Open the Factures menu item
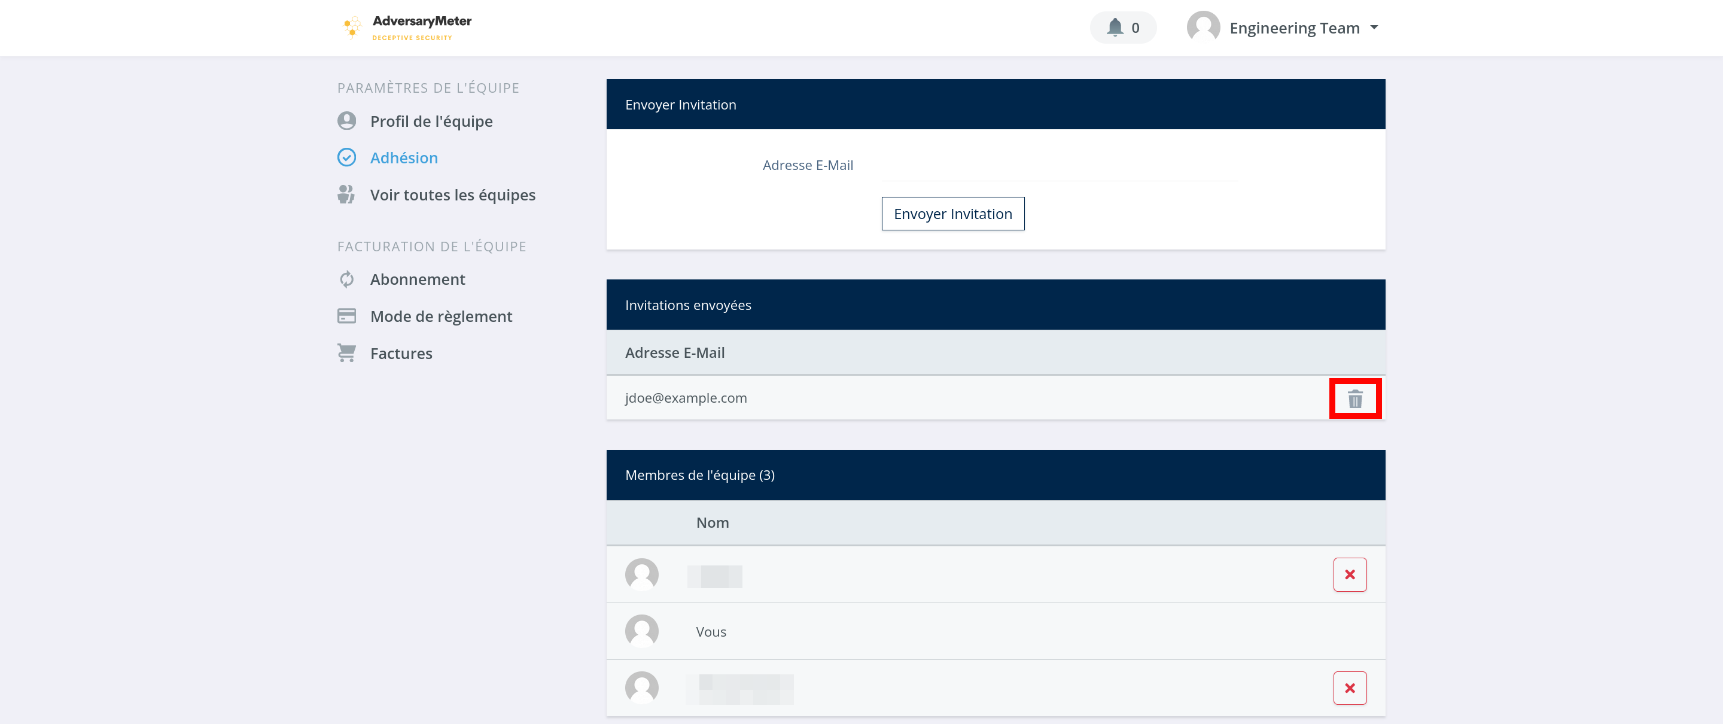The width and height of the screenshot is (1723, 724). pyautogui.click(x=401, y=353)
